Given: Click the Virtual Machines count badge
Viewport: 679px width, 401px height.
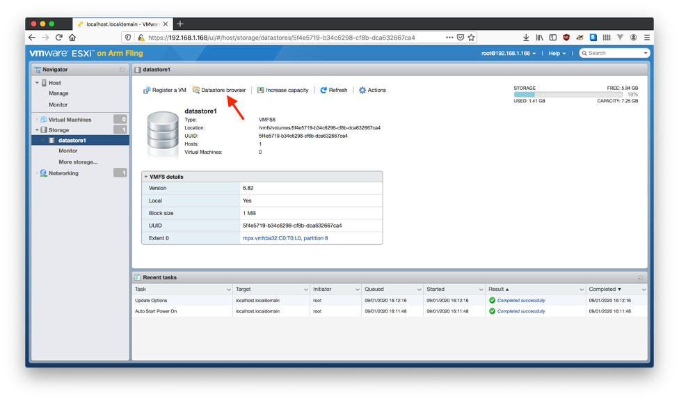Looking at the screenshot, I should [x=120, y=119].
